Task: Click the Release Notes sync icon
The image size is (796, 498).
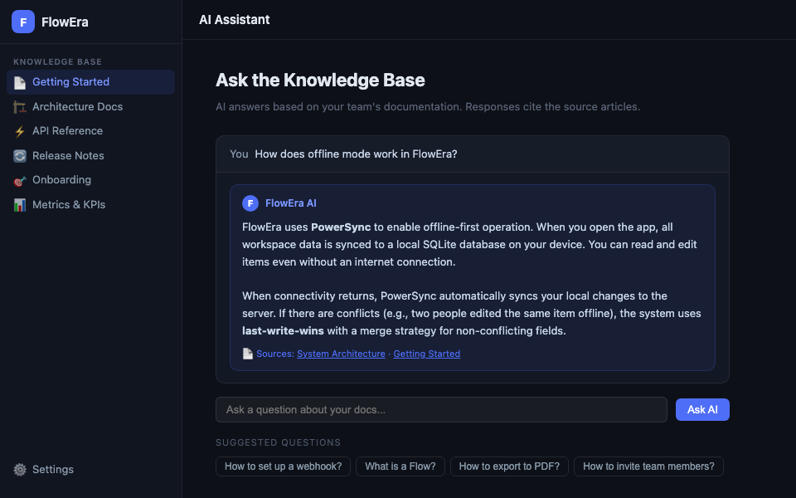Action: click(20, 156)
